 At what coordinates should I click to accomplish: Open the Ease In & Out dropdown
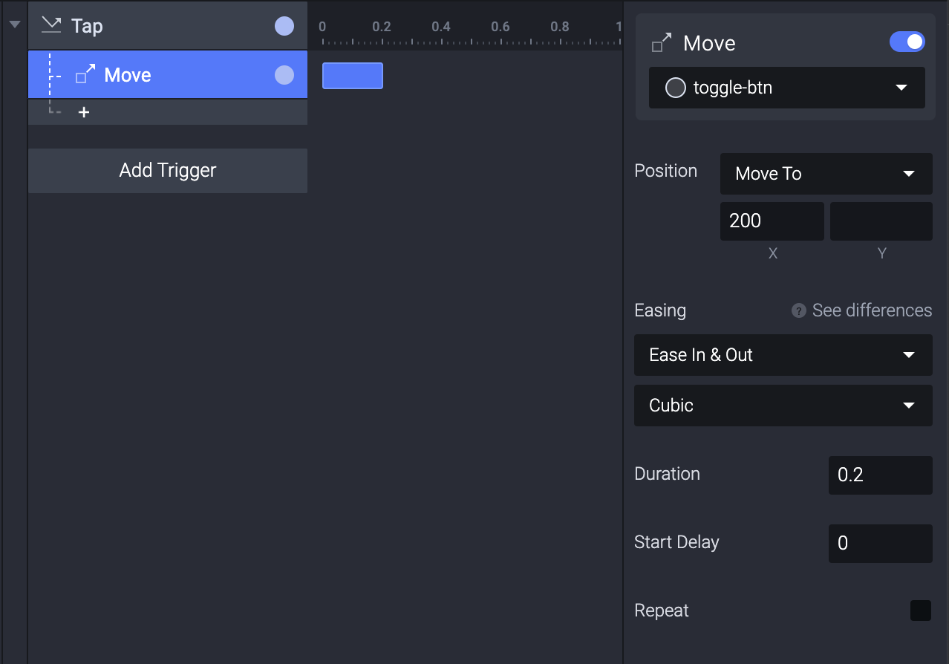[783, 355]
